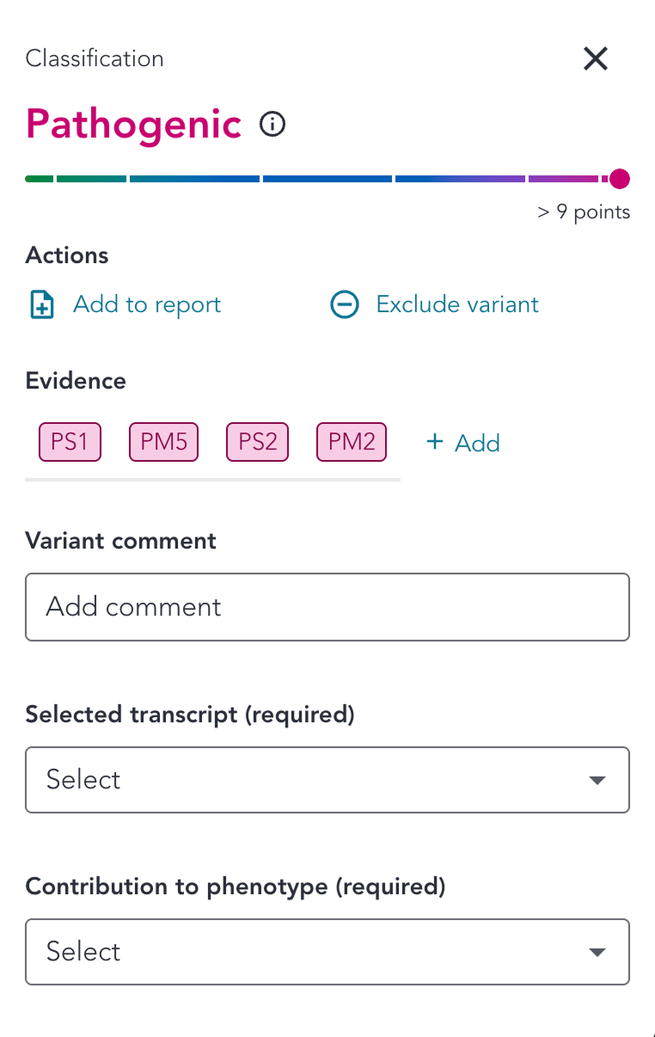Image resolution: width=655 pixels, height=1037 pixels.
Task: Select the PS2 evidence tag
Action: point(258,442)
